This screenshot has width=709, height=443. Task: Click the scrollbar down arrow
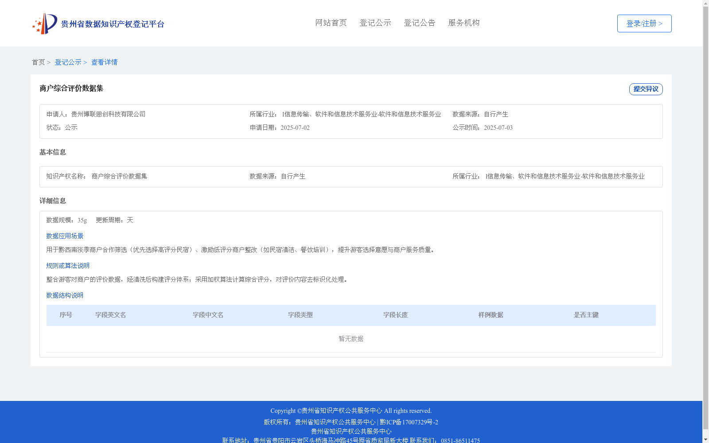[x=705, y=440]
